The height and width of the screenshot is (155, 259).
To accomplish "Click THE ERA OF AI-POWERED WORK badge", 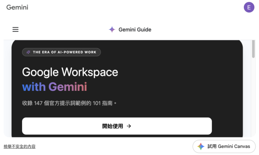I will tap(61, 52).
